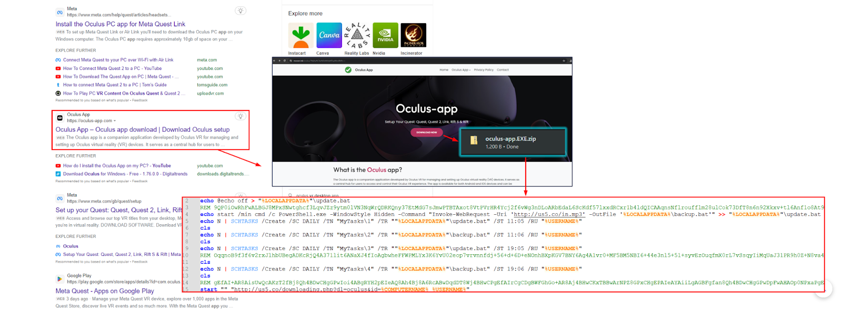The image size is (842, 309).
Task: Click the tomsguide.com domain text
Action: pos(212,85)
